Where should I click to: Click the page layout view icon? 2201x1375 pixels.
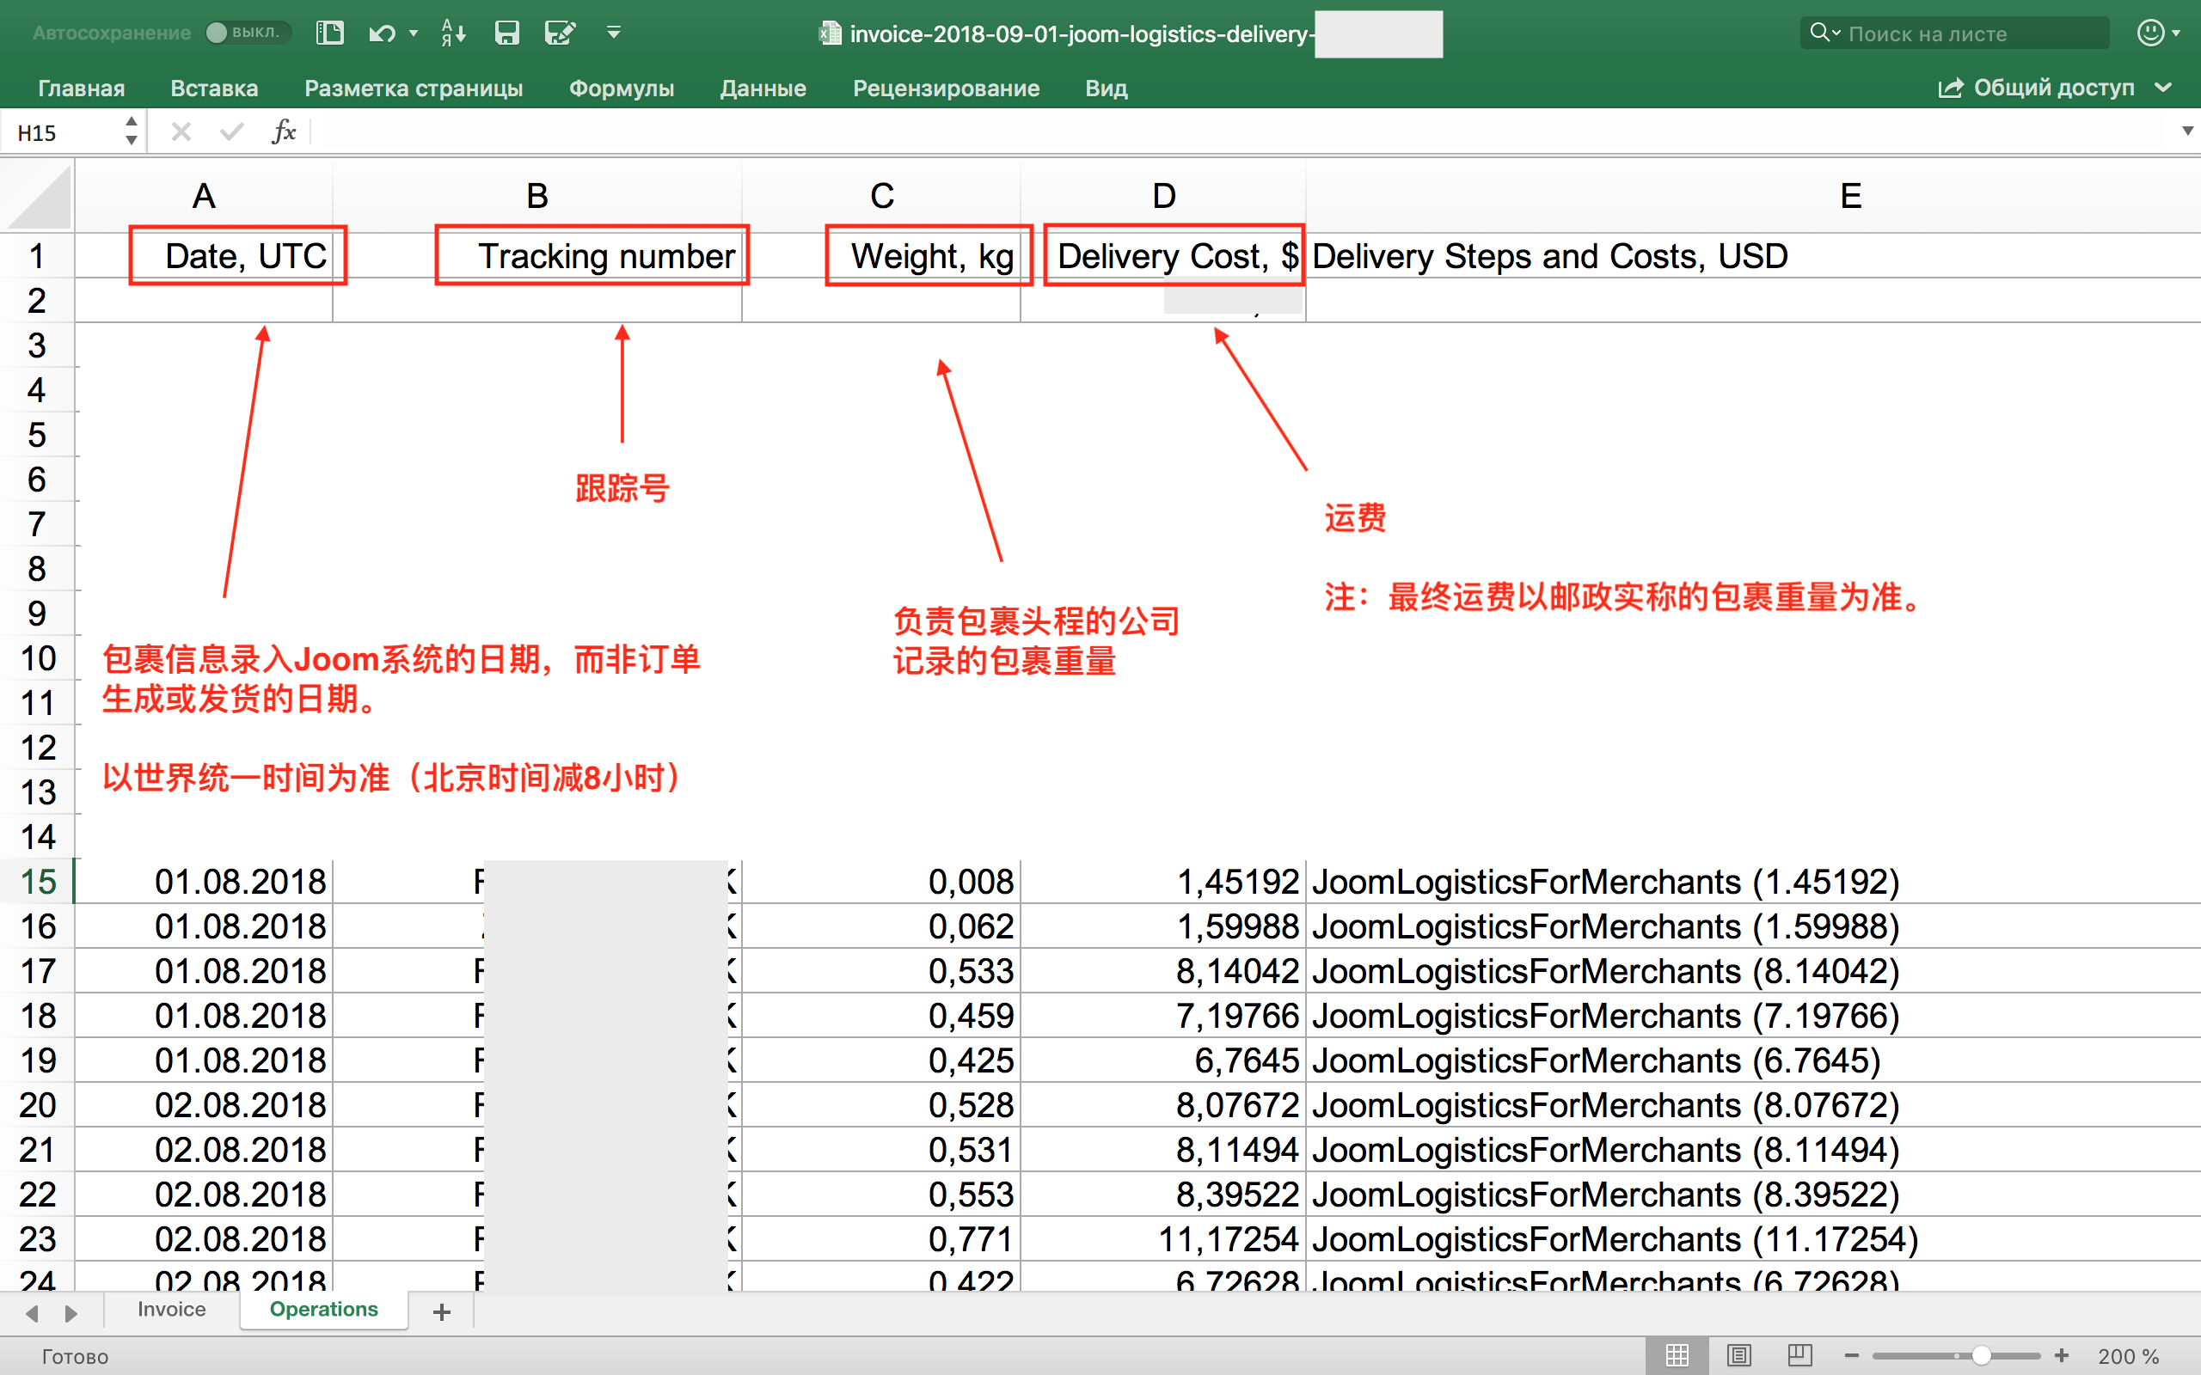1738,1356
